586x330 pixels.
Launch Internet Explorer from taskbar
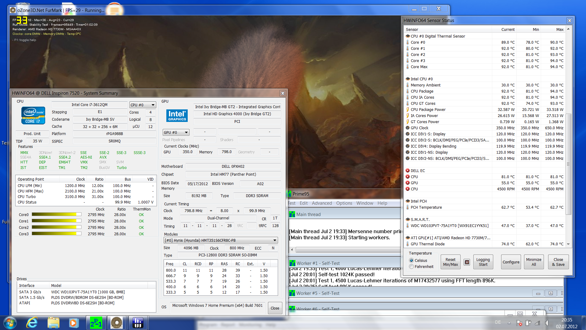(x=32, y=323)
